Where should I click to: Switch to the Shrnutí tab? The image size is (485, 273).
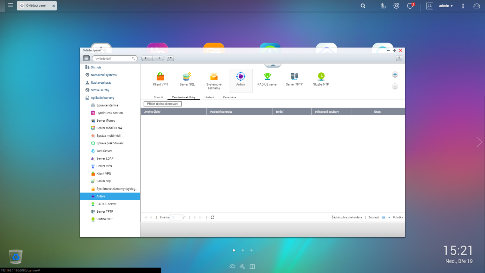(158, 97)
